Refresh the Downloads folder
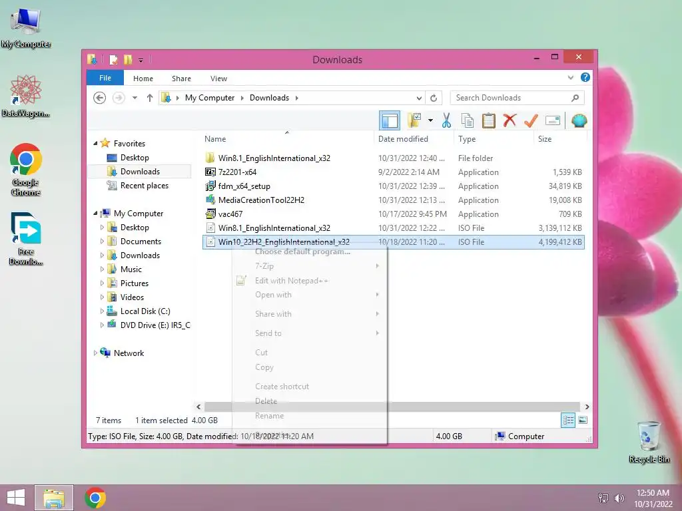The image size is (682, 511). coord(434,98)
